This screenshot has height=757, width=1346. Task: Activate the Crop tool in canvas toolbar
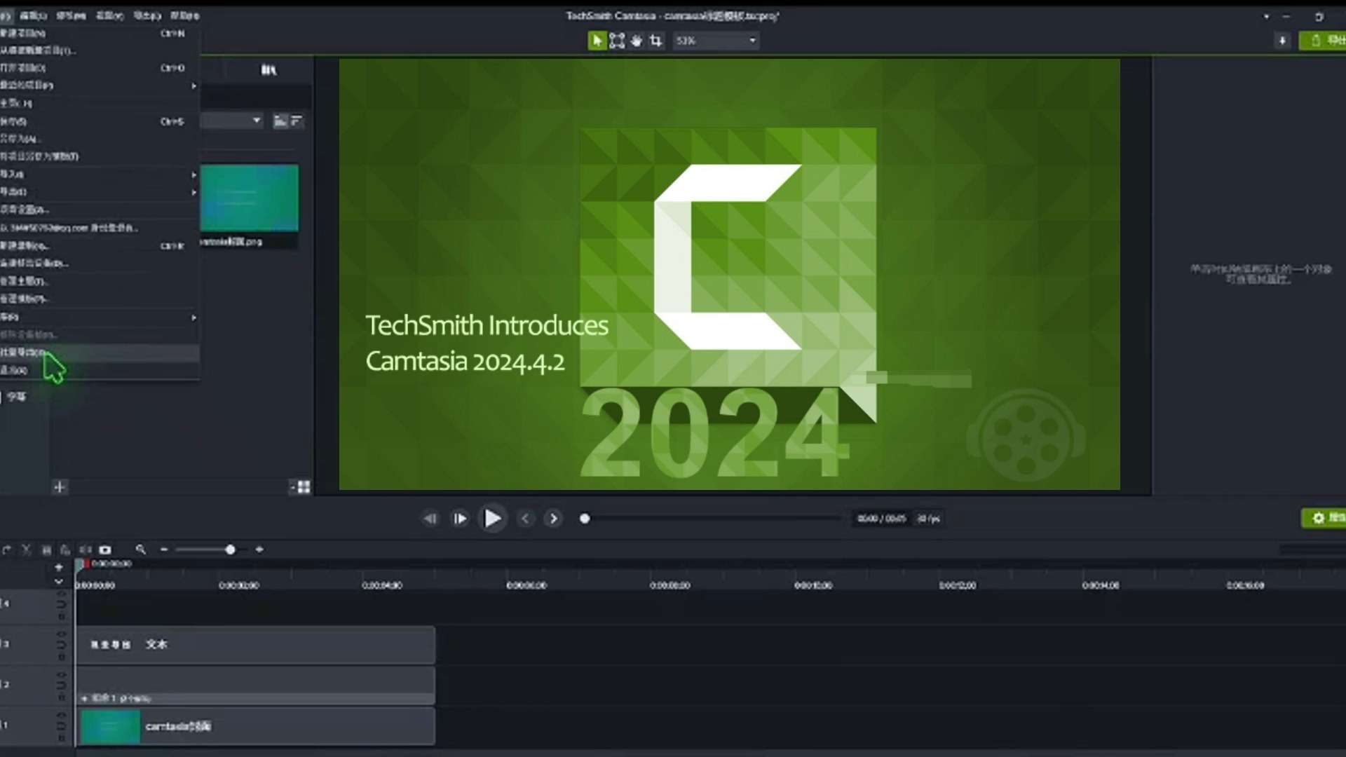(655, 41)
